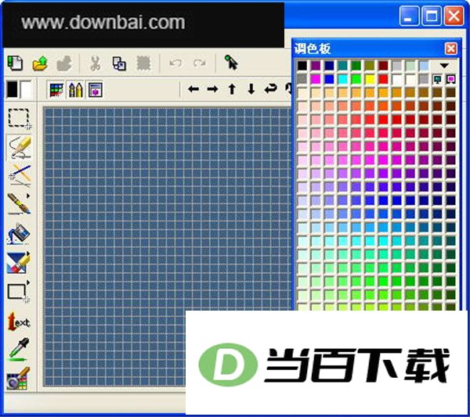Screen dimensions: 470x417
Task: Click the curved flip arrow icon
Action: [x=270, y=88]
